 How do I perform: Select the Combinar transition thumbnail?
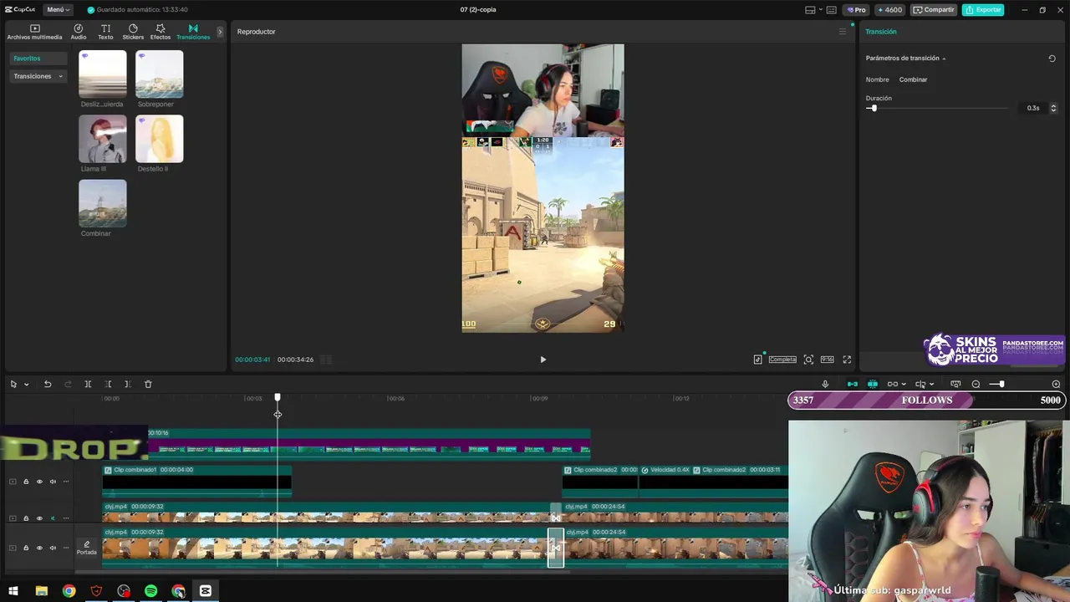point(103,203)
